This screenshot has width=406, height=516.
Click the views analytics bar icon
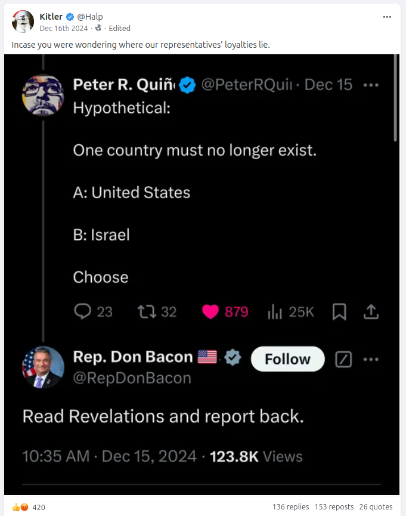click(x=275, y=311)
